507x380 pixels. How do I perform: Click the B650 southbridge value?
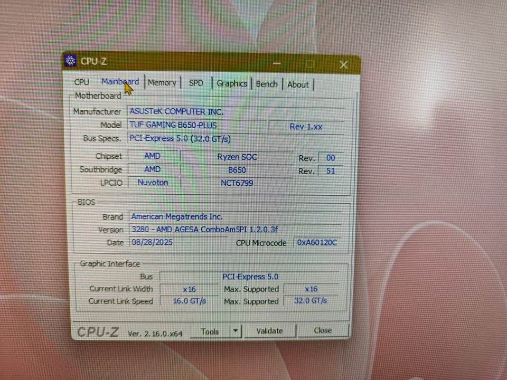[x=237, y=170]
